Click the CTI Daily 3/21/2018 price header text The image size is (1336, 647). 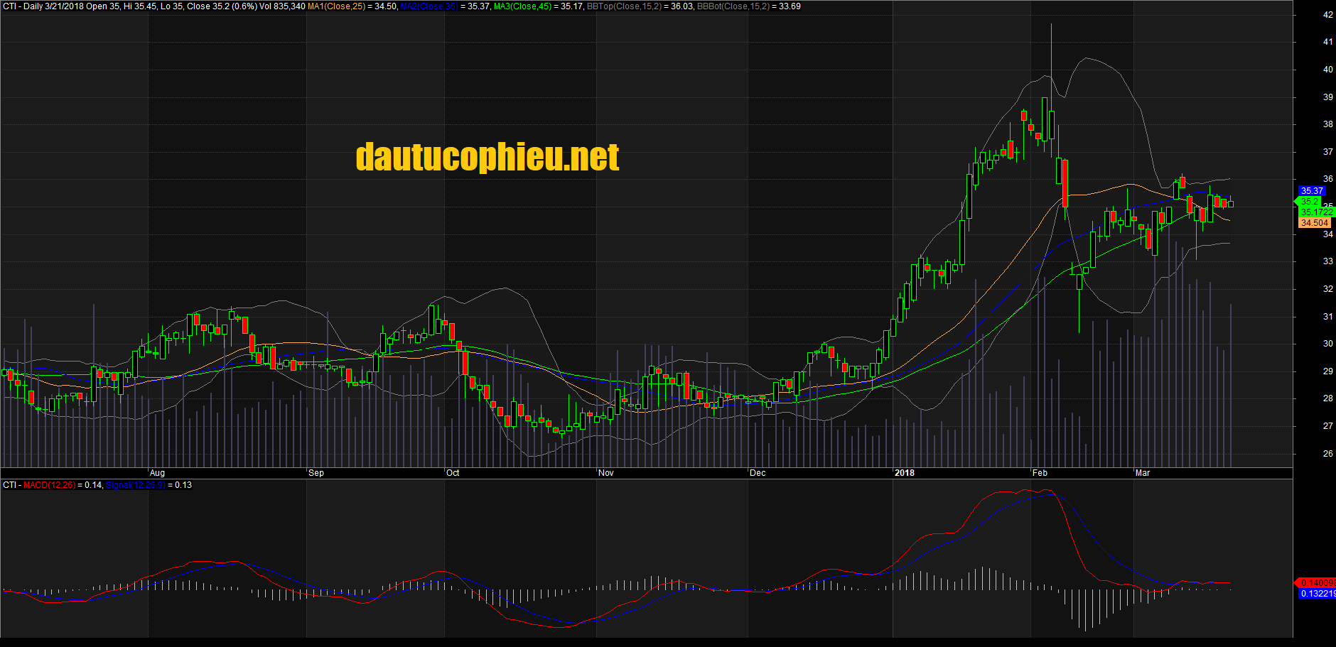153,6
